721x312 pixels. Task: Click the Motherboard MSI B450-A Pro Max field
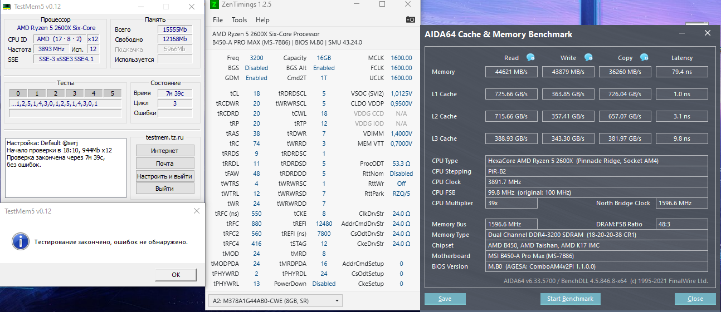(x=597, y=256)
